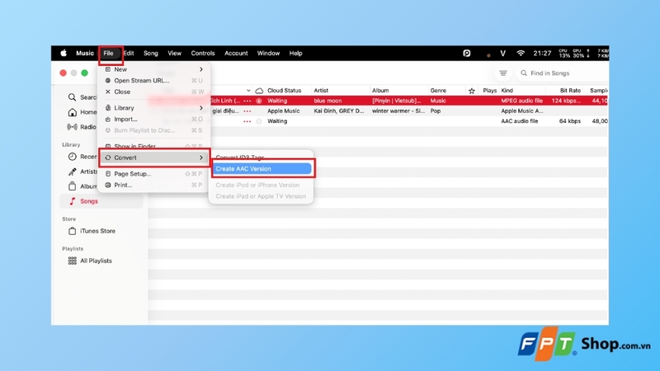
Task: Click the CPU usage indicator
Action: (x=564, y=53)
